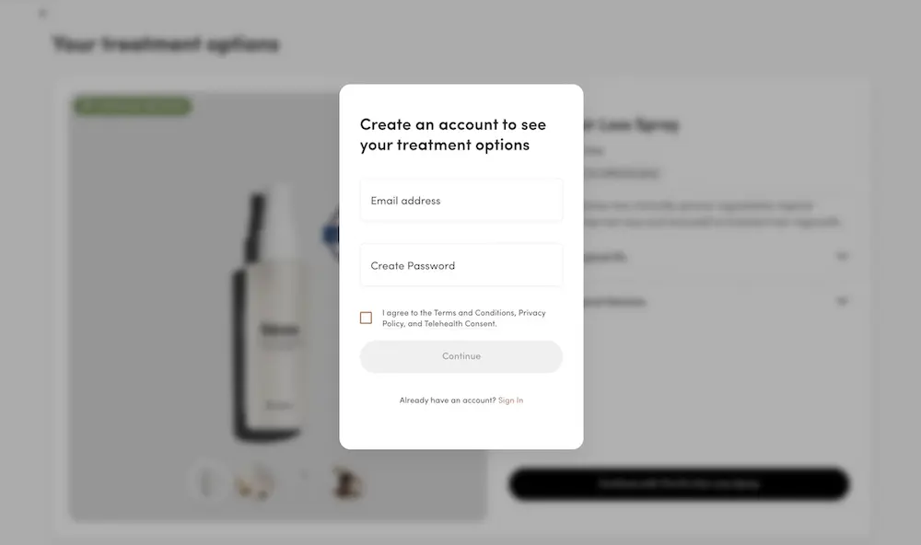The width and height of the screenshot is (921, 545).
Task: Check the Terms and Conditions agreement checkbox
Action: coord(366,317)
